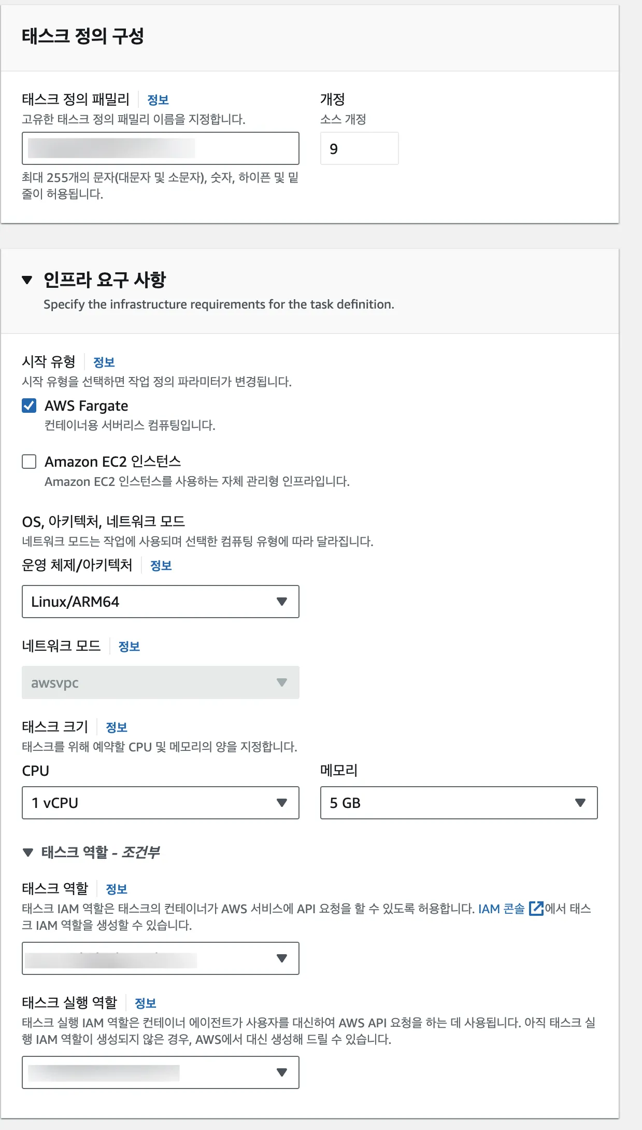Click the 태스크 정의 패밀리 name input field
Screen dimensions: 642x1130
coord(160,148)
